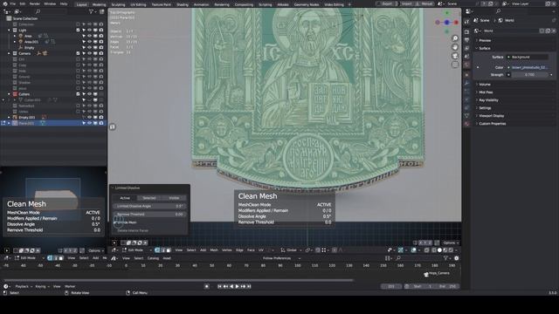Select Active option in Limited Dissolve panel

(x=125, y=198)
